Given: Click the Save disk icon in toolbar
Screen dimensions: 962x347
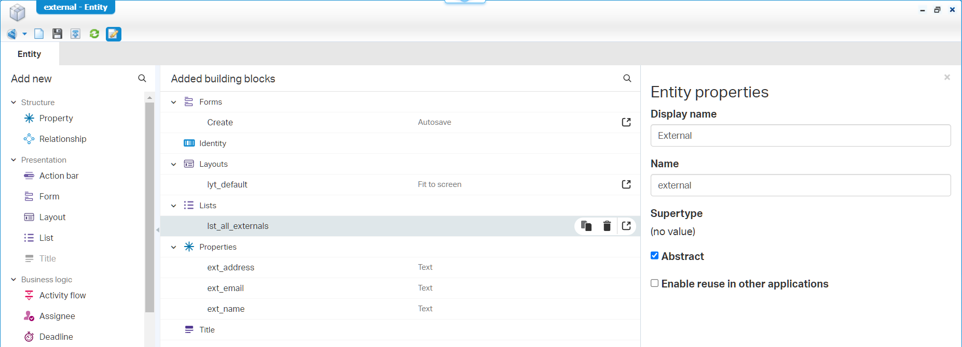Looking at the screenshot, I should [x=57, y=34].
